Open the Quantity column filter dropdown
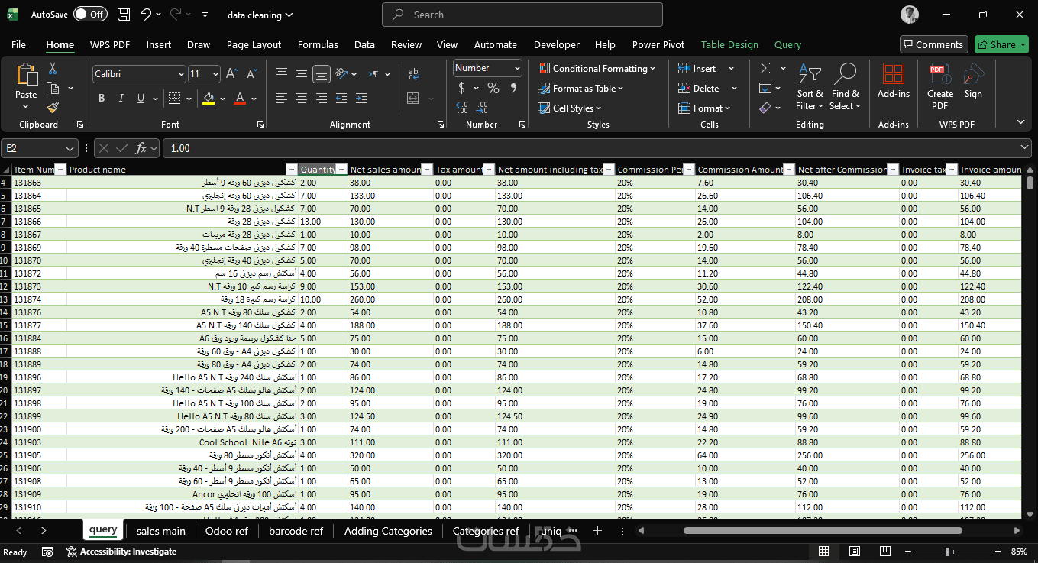Viewport: 1038px width, 563px height. click(x=341, y=170)
